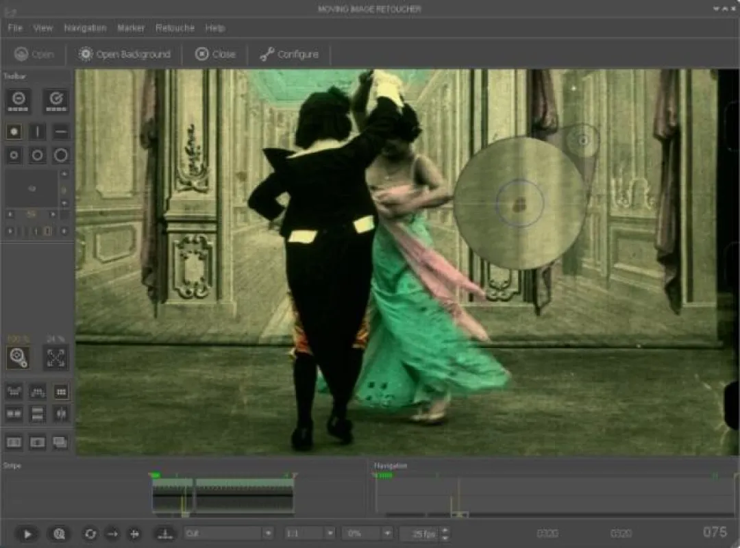Choose the large circle brush size
Image resolution: width=740 pixels, height=548 pixels.
(x=60, y=155)
